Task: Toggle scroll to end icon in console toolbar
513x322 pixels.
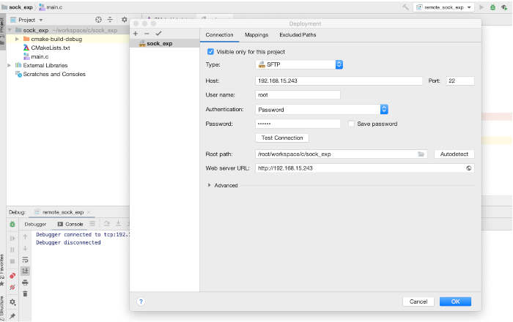Action: coord(25,271)
